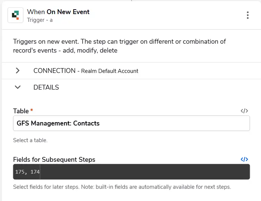Image resolution: width=261 pixels, height=201 pixels.
Task: Click the words 'On New Event' in bold
Action: [x=68, y=12]
